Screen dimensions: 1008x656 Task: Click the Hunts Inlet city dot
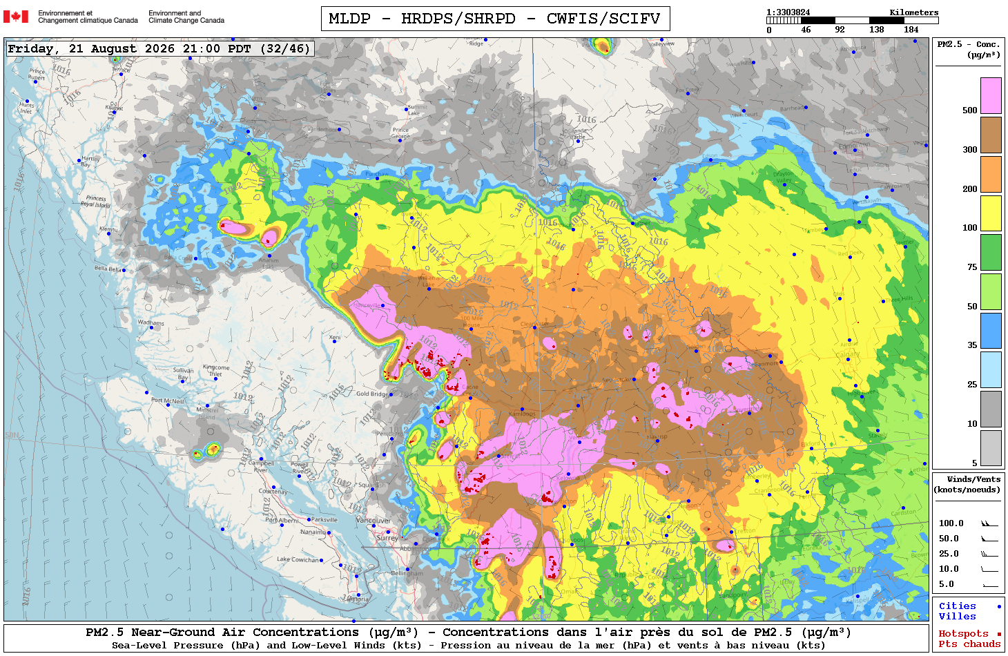(x=28, y=102)
